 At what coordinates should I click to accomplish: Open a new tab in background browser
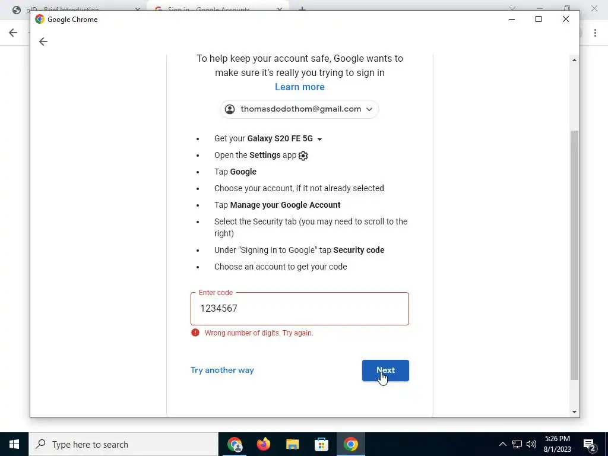pyautogui.click(x=302, y=8)
